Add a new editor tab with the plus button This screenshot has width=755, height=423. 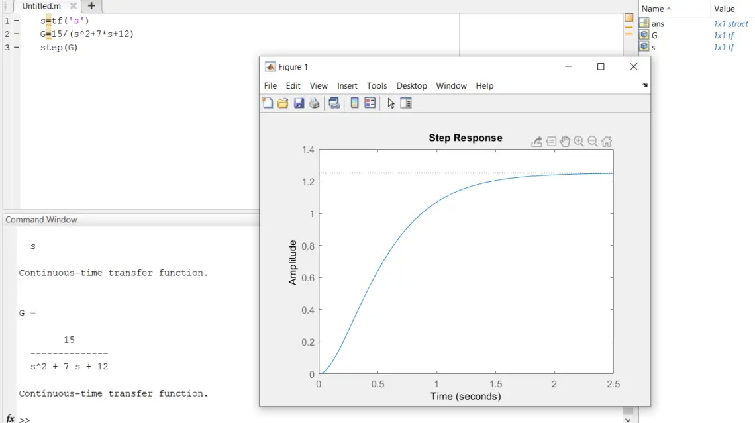click(91, 6)
